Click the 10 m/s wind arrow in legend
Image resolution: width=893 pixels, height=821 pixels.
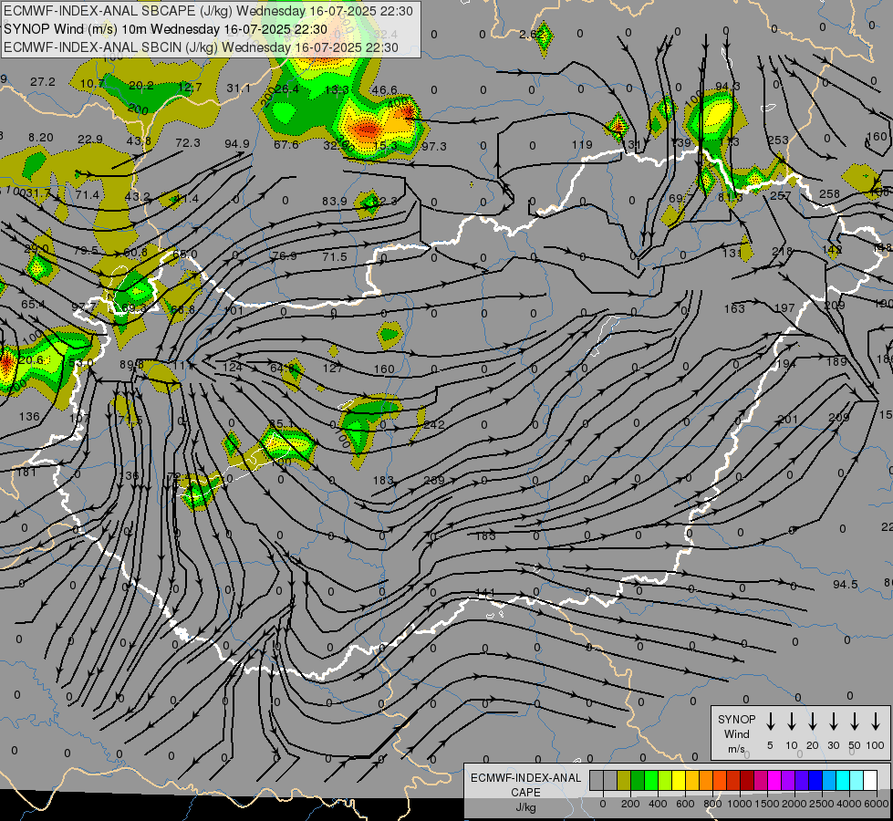[x=792, y=722]
